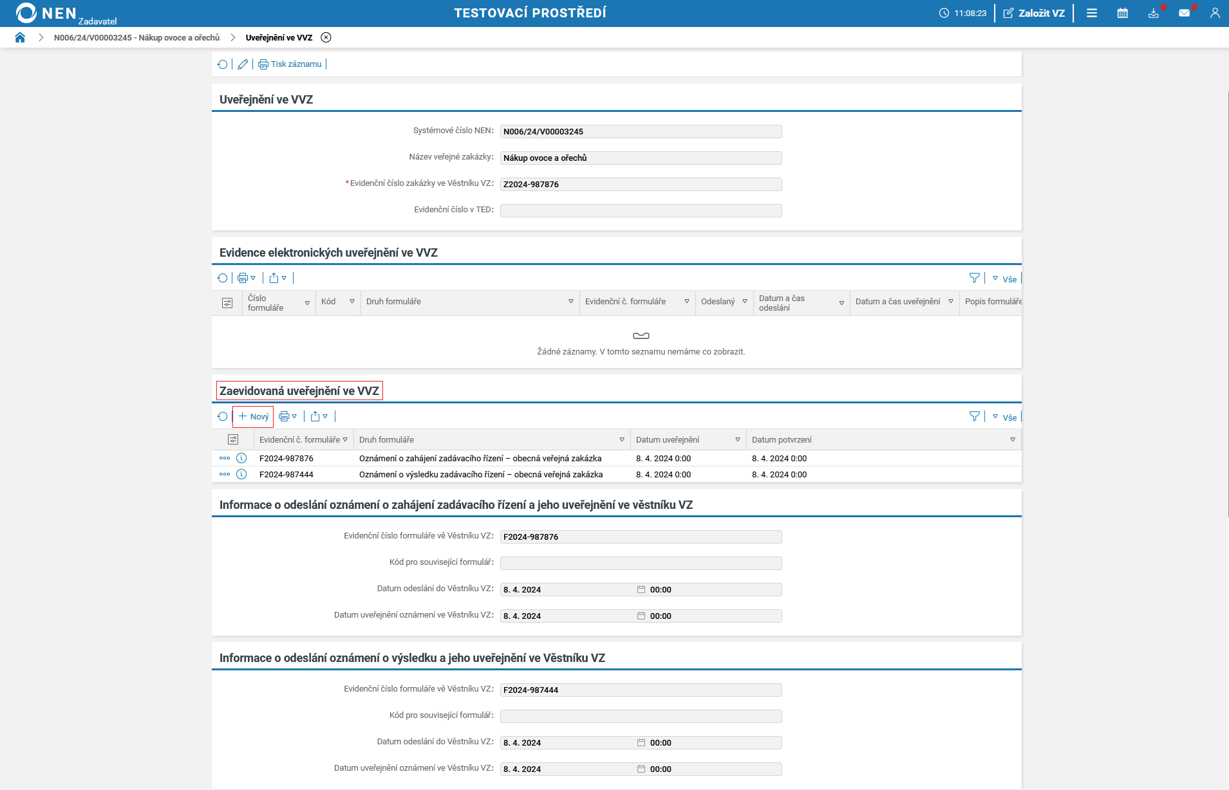Close the Uveřejnění ve VVZ breadcrumb tab
The image size is (1229, 790).
[x=326, y=37]
